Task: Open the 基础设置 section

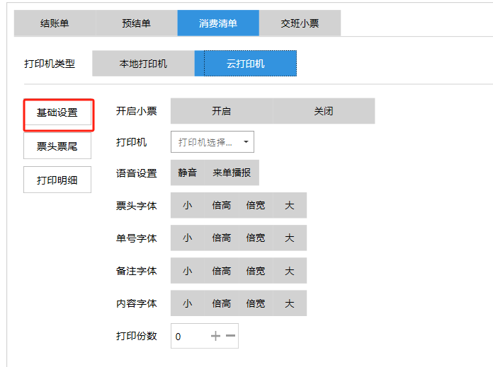Action: coord(57,113)
